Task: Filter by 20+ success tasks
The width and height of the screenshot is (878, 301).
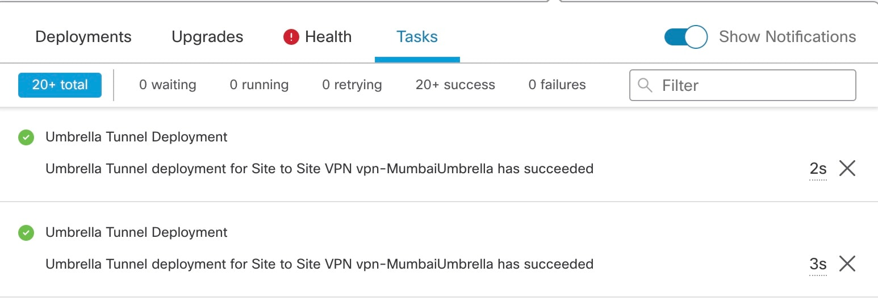Action: (455, 85)
